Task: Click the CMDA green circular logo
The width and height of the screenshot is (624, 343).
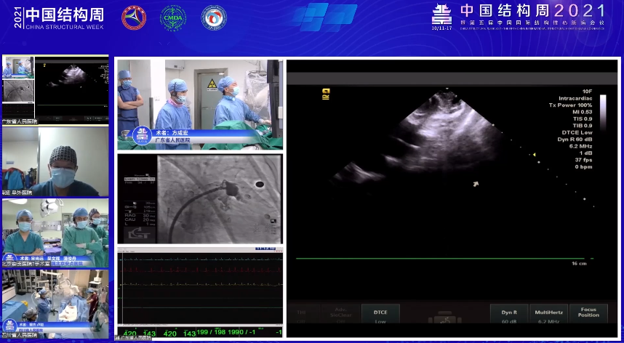Action: (x=173, y=17)
